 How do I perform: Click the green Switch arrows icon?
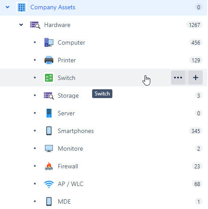coord(49,78)
